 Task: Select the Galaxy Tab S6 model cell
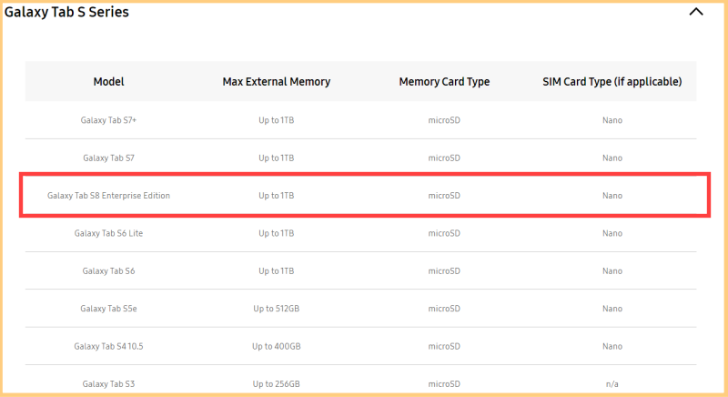(x=108, y=270)
